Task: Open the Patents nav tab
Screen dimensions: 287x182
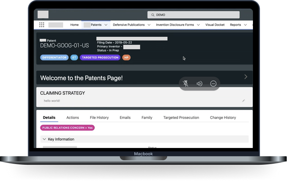Action: (x=96, y=25)
